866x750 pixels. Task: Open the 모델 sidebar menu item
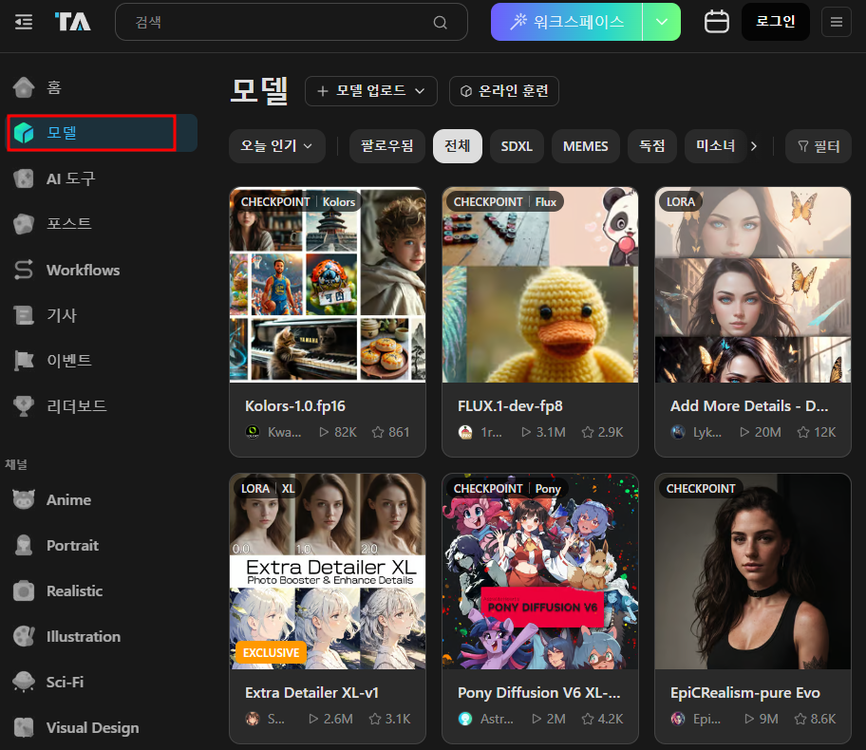click(x=102, y=133)
